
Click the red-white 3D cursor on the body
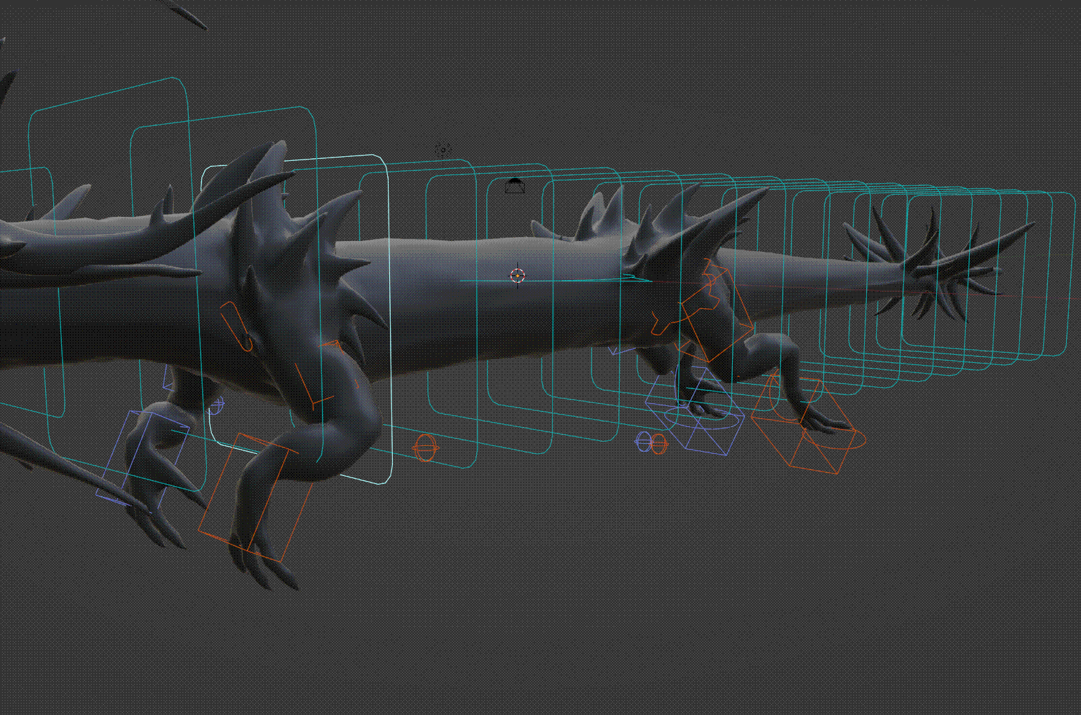coord(517,275)
